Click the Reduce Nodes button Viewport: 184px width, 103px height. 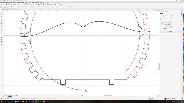[x=63, y=7]
